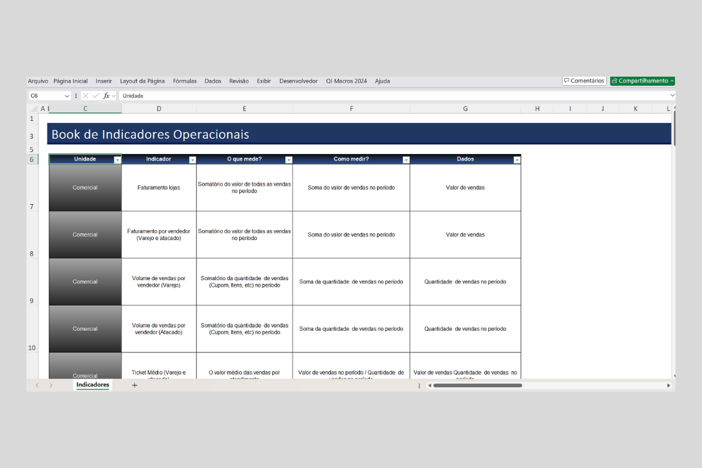Open the Fórmulas ribbon tab
This screenshot has height=468, width=702.
tap(185, 81)
